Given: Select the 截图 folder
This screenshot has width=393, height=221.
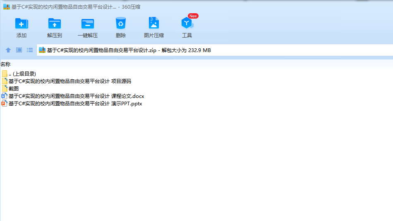Looking at the screenshot, I should click(x=10, y=88).
